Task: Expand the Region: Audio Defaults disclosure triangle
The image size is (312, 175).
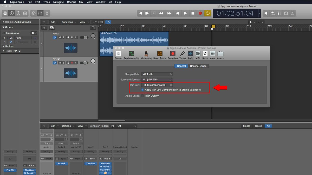Action: 3,22
